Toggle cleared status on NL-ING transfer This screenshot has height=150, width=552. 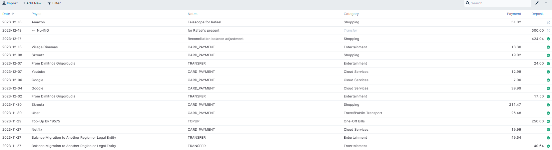tap(548, 31)
